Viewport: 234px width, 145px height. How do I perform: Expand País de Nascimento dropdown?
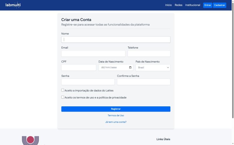point(153,68)
